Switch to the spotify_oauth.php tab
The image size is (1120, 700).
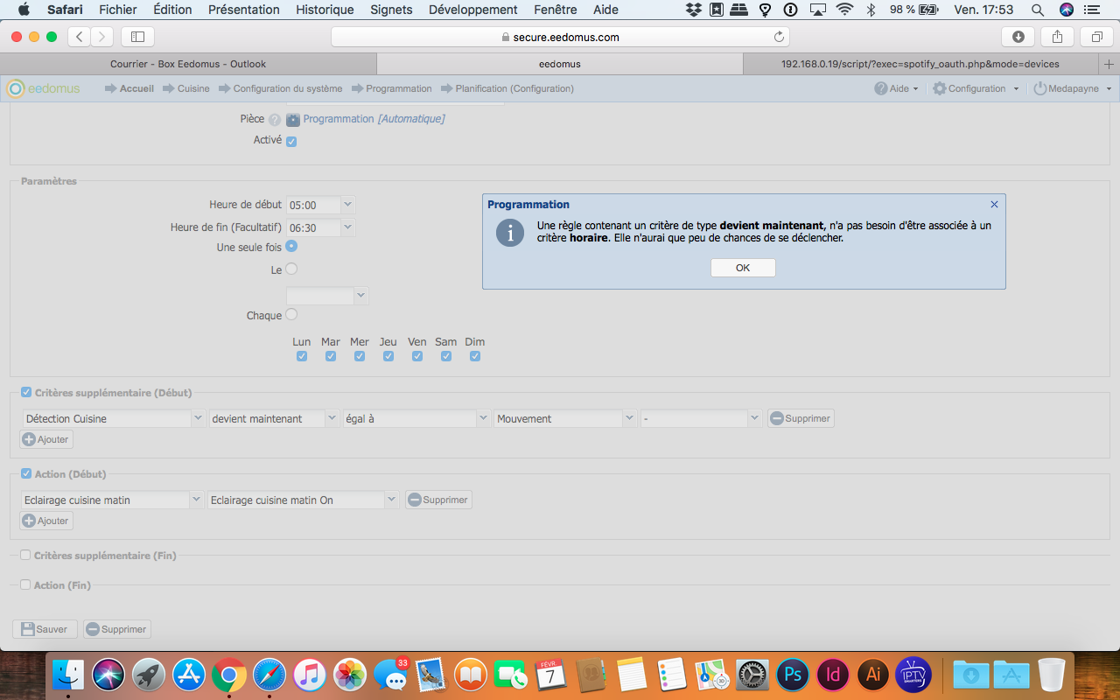point(920,64)
